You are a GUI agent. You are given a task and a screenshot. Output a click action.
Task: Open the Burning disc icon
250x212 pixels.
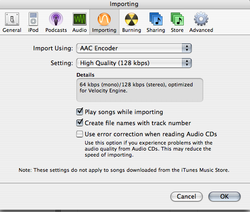coord(131,19)
